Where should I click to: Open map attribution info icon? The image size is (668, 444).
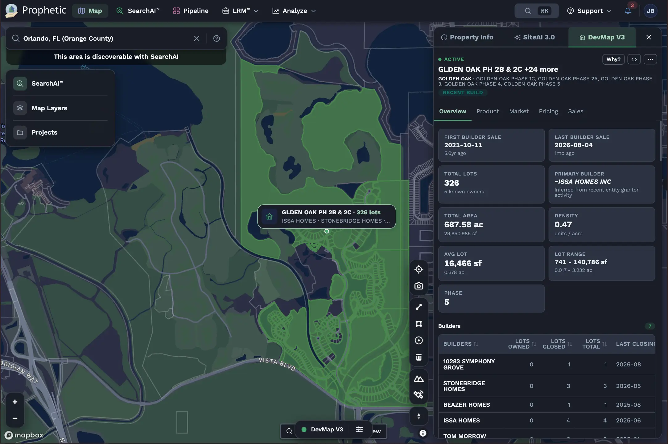point(423,433)
